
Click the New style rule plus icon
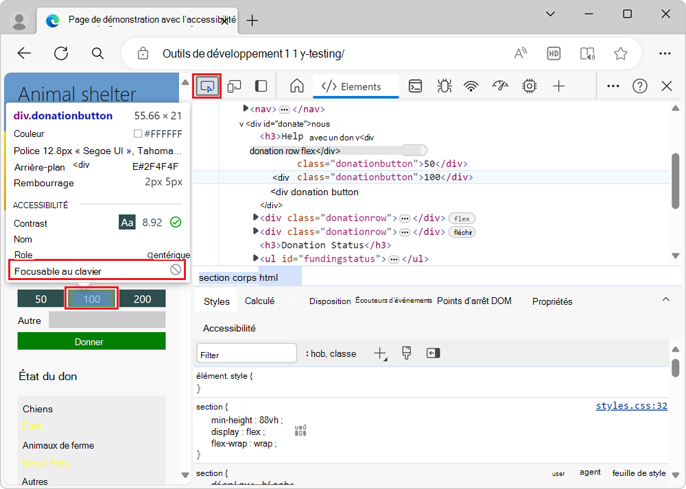[379, 353]
